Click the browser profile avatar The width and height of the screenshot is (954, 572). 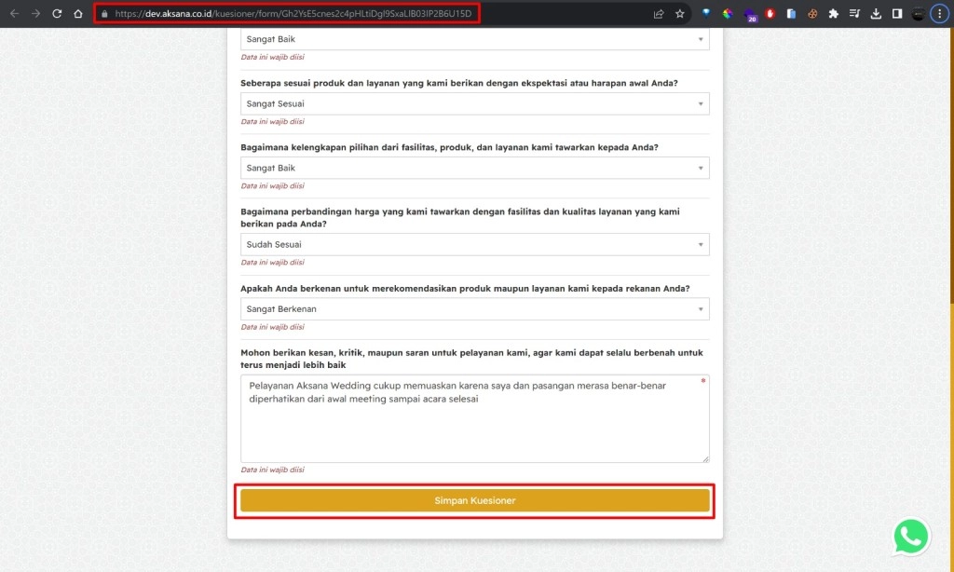919,14
